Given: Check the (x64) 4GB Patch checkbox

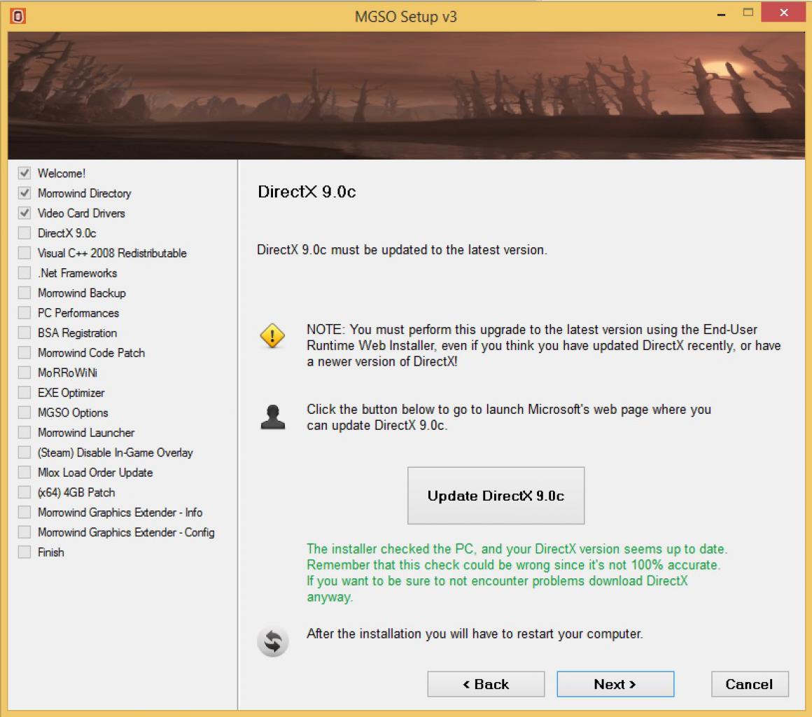Looking at the screenshot, I should [x=24, y=492].
